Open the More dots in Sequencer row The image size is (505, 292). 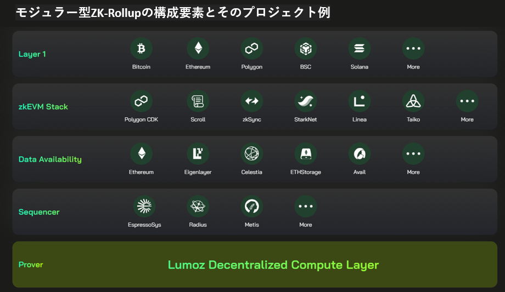click(306, 207)
